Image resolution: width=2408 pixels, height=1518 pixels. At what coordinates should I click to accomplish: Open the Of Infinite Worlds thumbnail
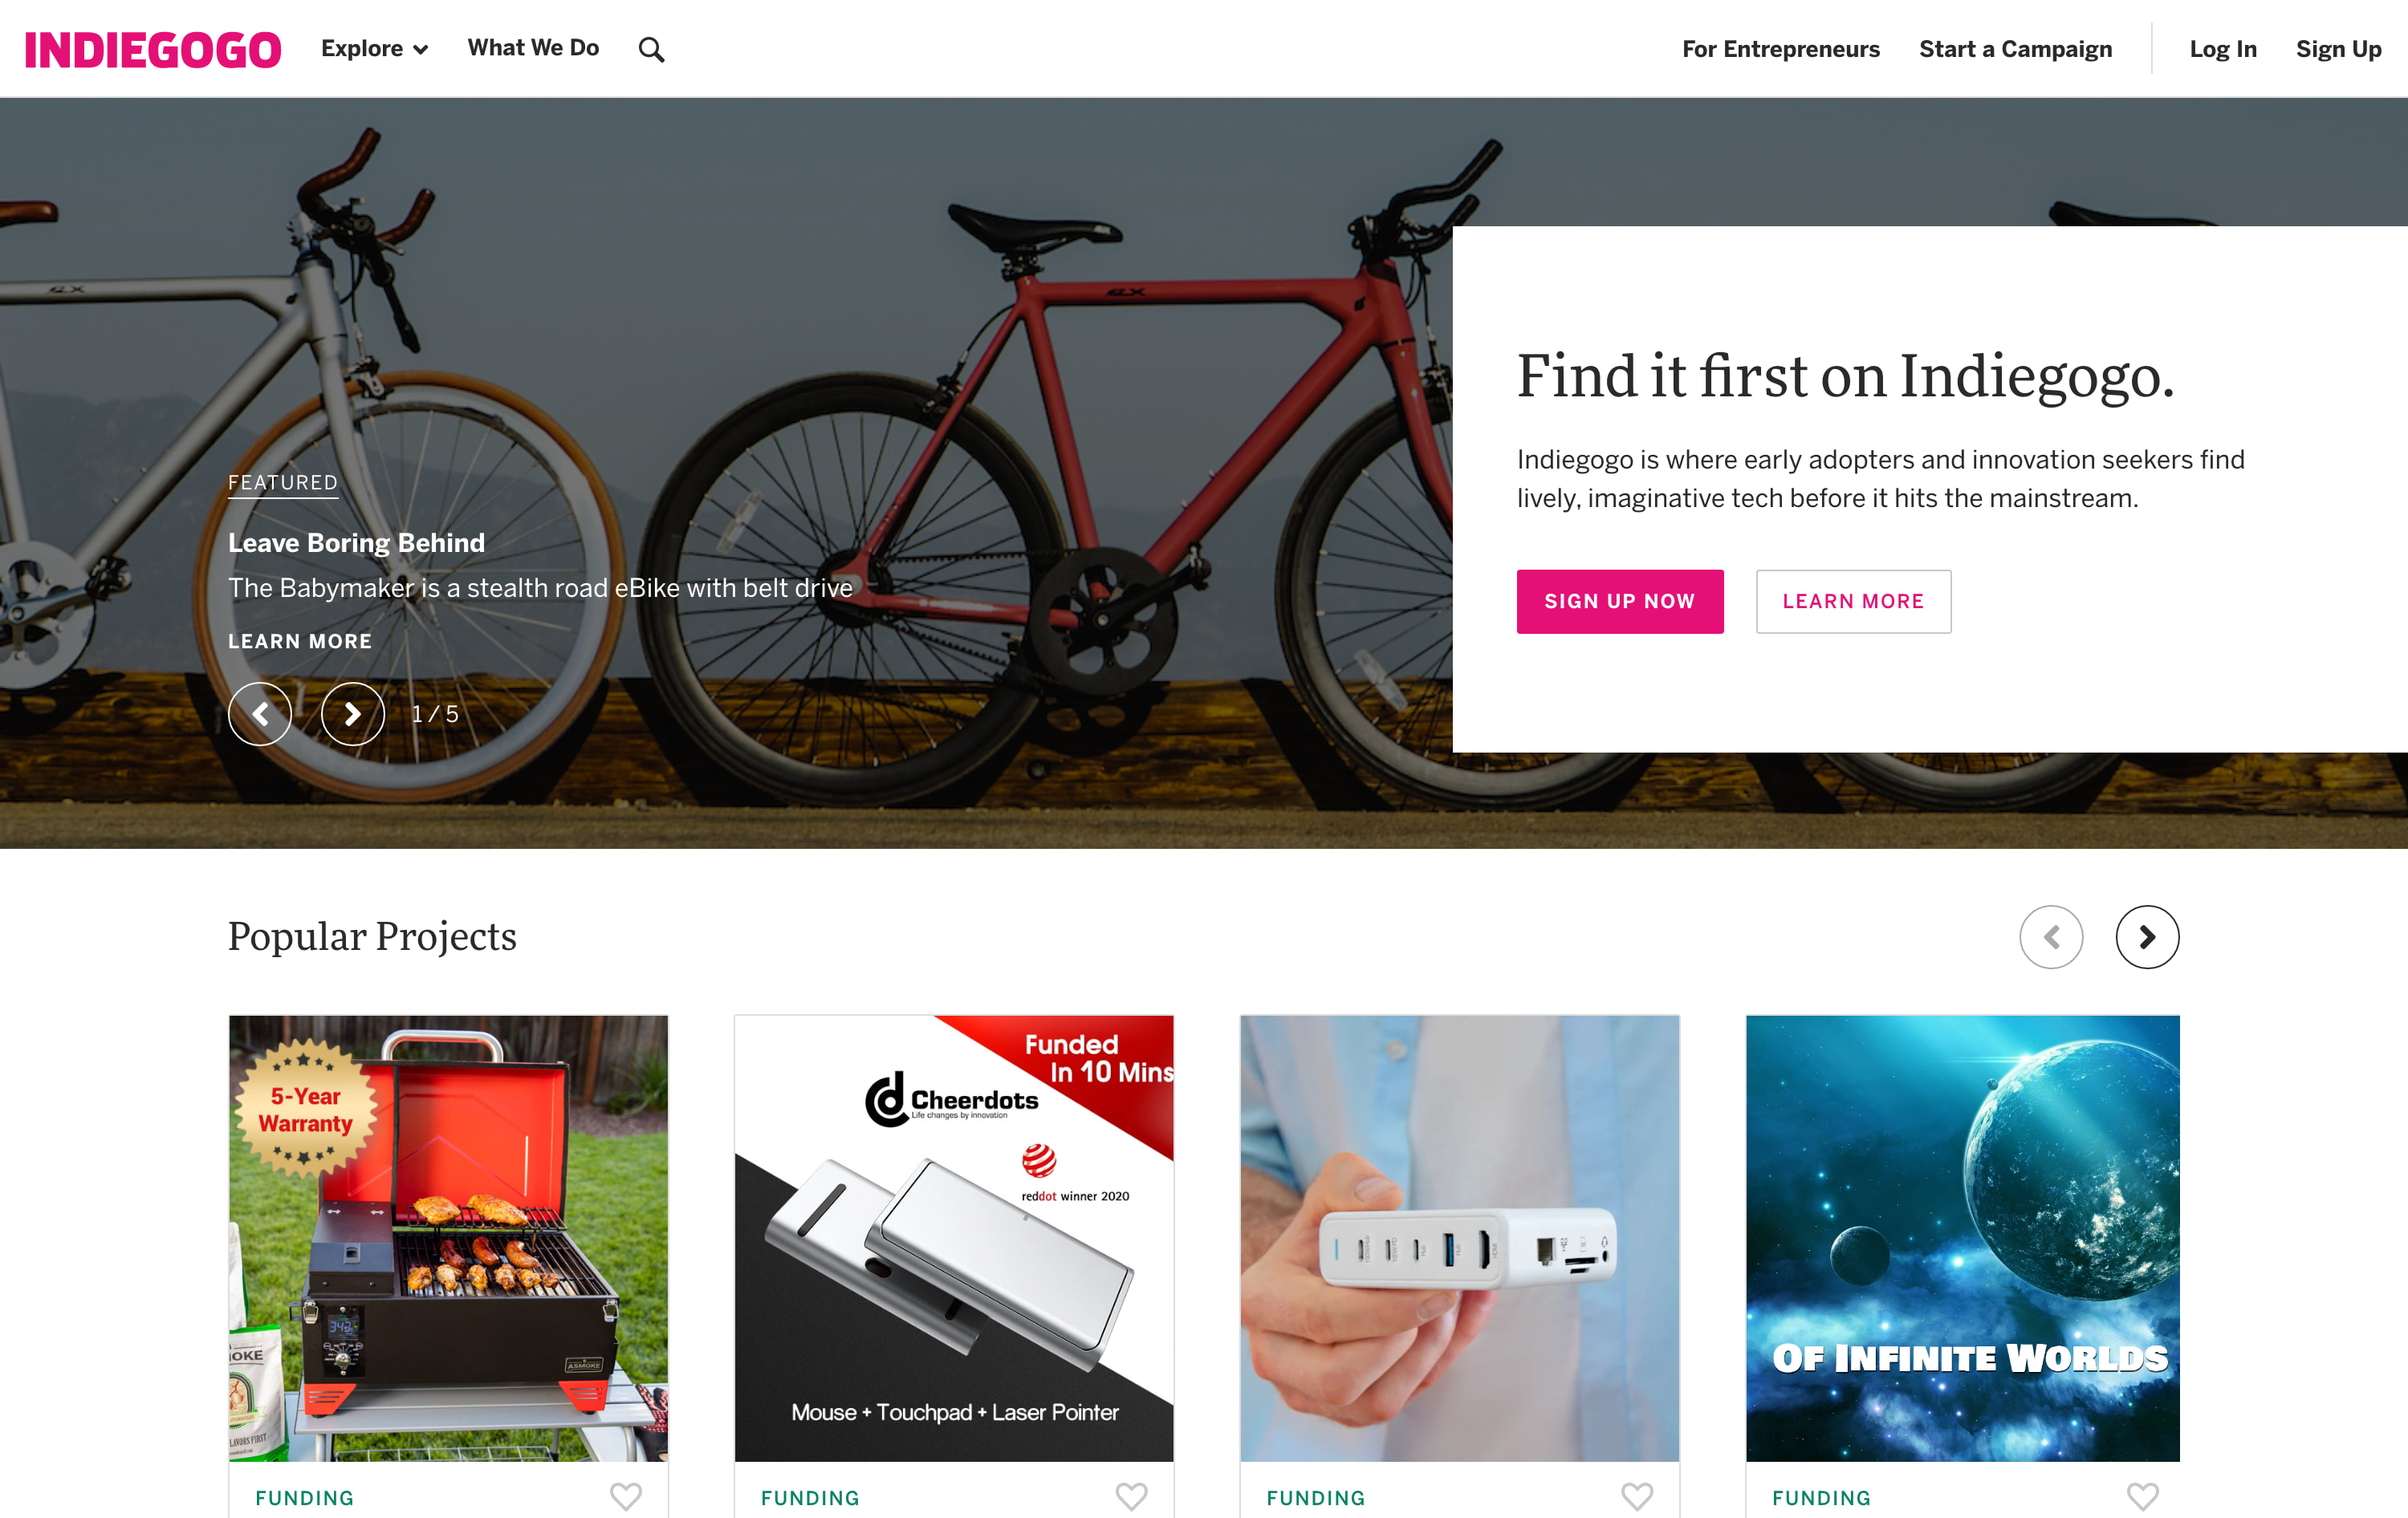pyautogui.click(x=1962, y=1238)
